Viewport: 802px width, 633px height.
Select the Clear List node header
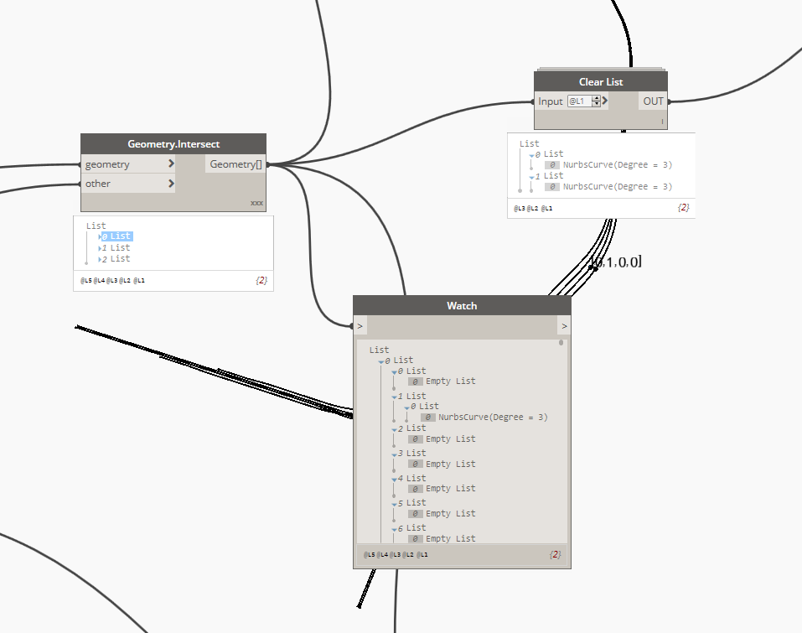point(601,82)
